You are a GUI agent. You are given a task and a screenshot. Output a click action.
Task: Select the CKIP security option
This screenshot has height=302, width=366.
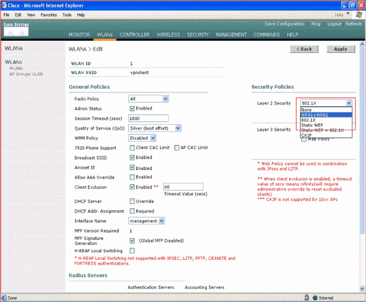point(326,136)
